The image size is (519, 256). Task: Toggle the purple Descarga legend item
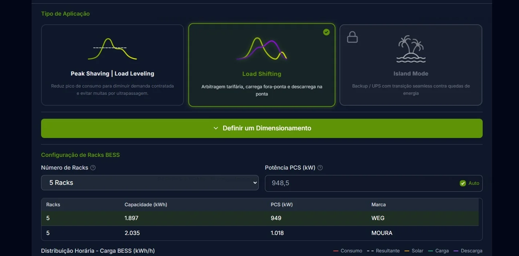(468, 251)
